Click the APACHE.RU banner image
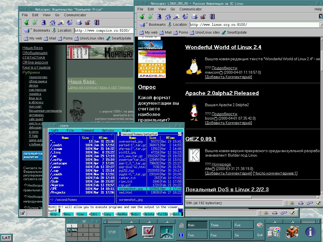The height and width of the screenshot is (242, 323). click(152, 64)
